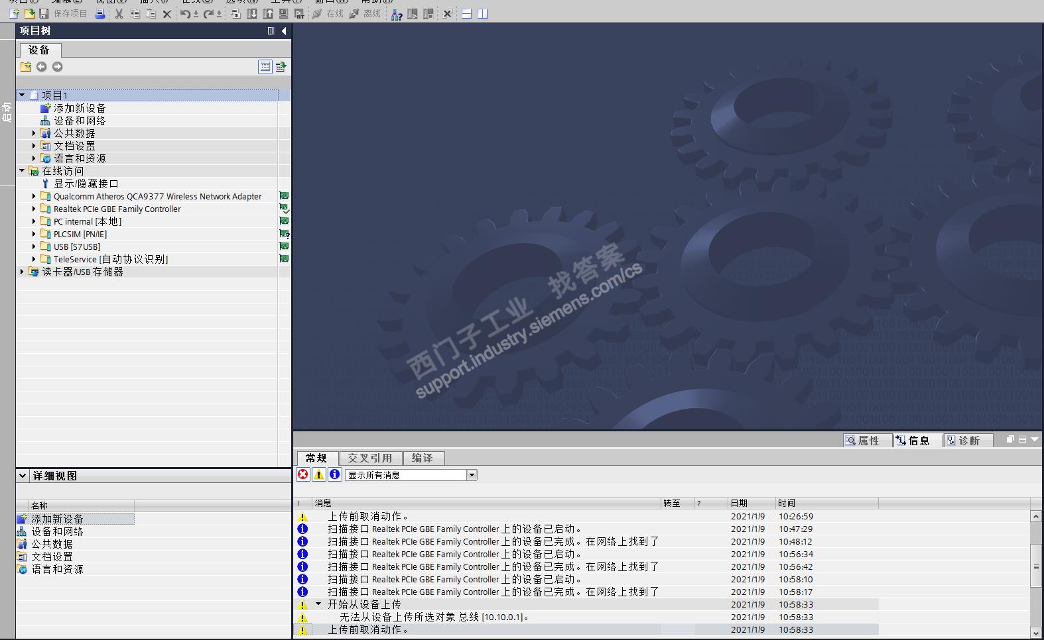Undo the last action from the toolbar

pos(186,13)
